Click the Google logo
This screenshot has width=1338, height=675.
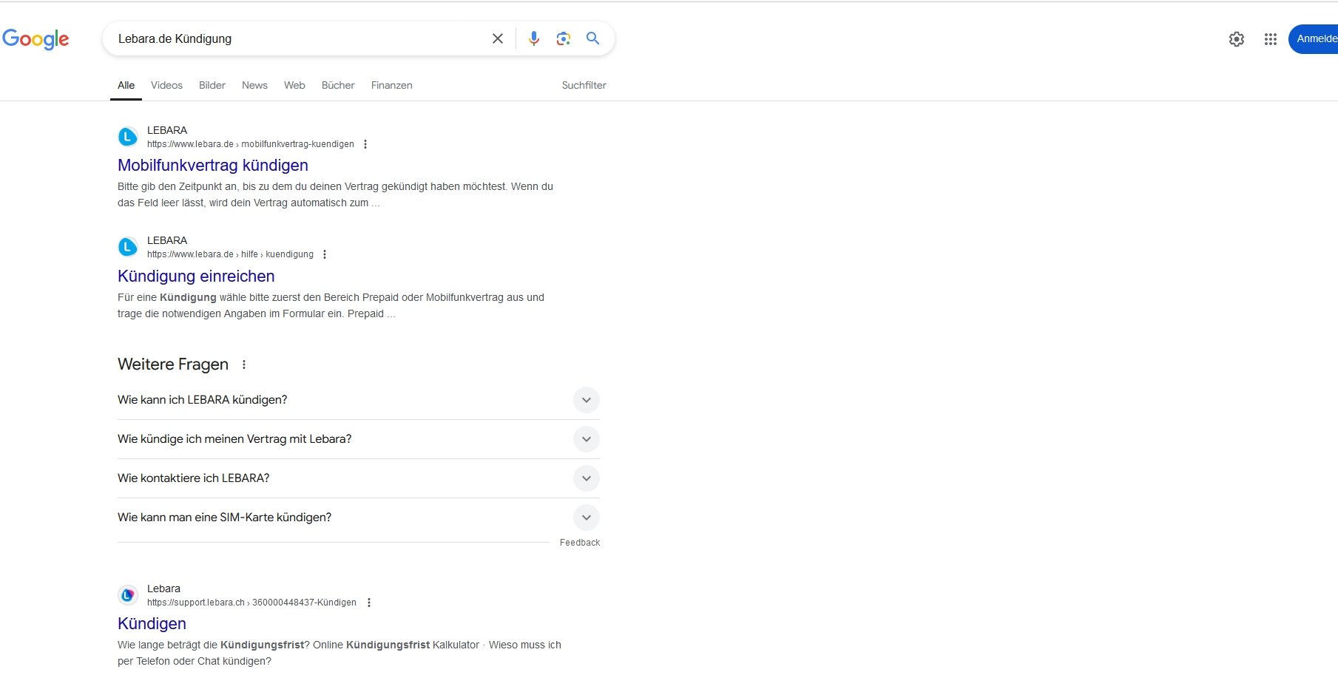[36, 38]
